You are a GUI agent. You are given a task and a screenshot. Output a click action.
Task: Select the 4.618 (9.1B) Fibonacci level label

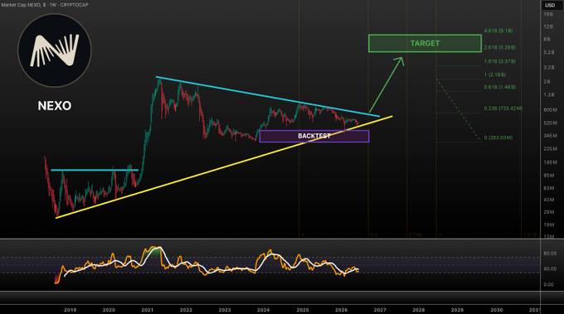coord(498,31)
